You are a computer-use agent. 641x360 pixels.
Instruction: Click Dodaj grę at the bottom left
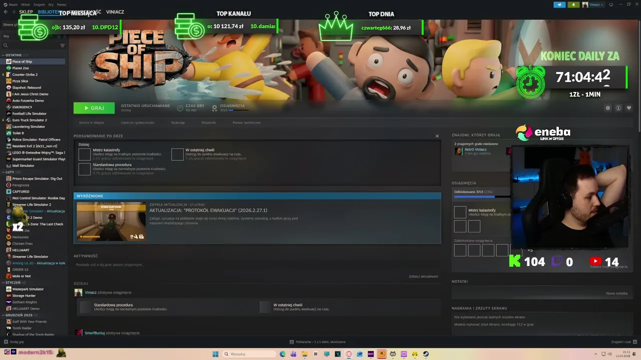tap(17, 342)
